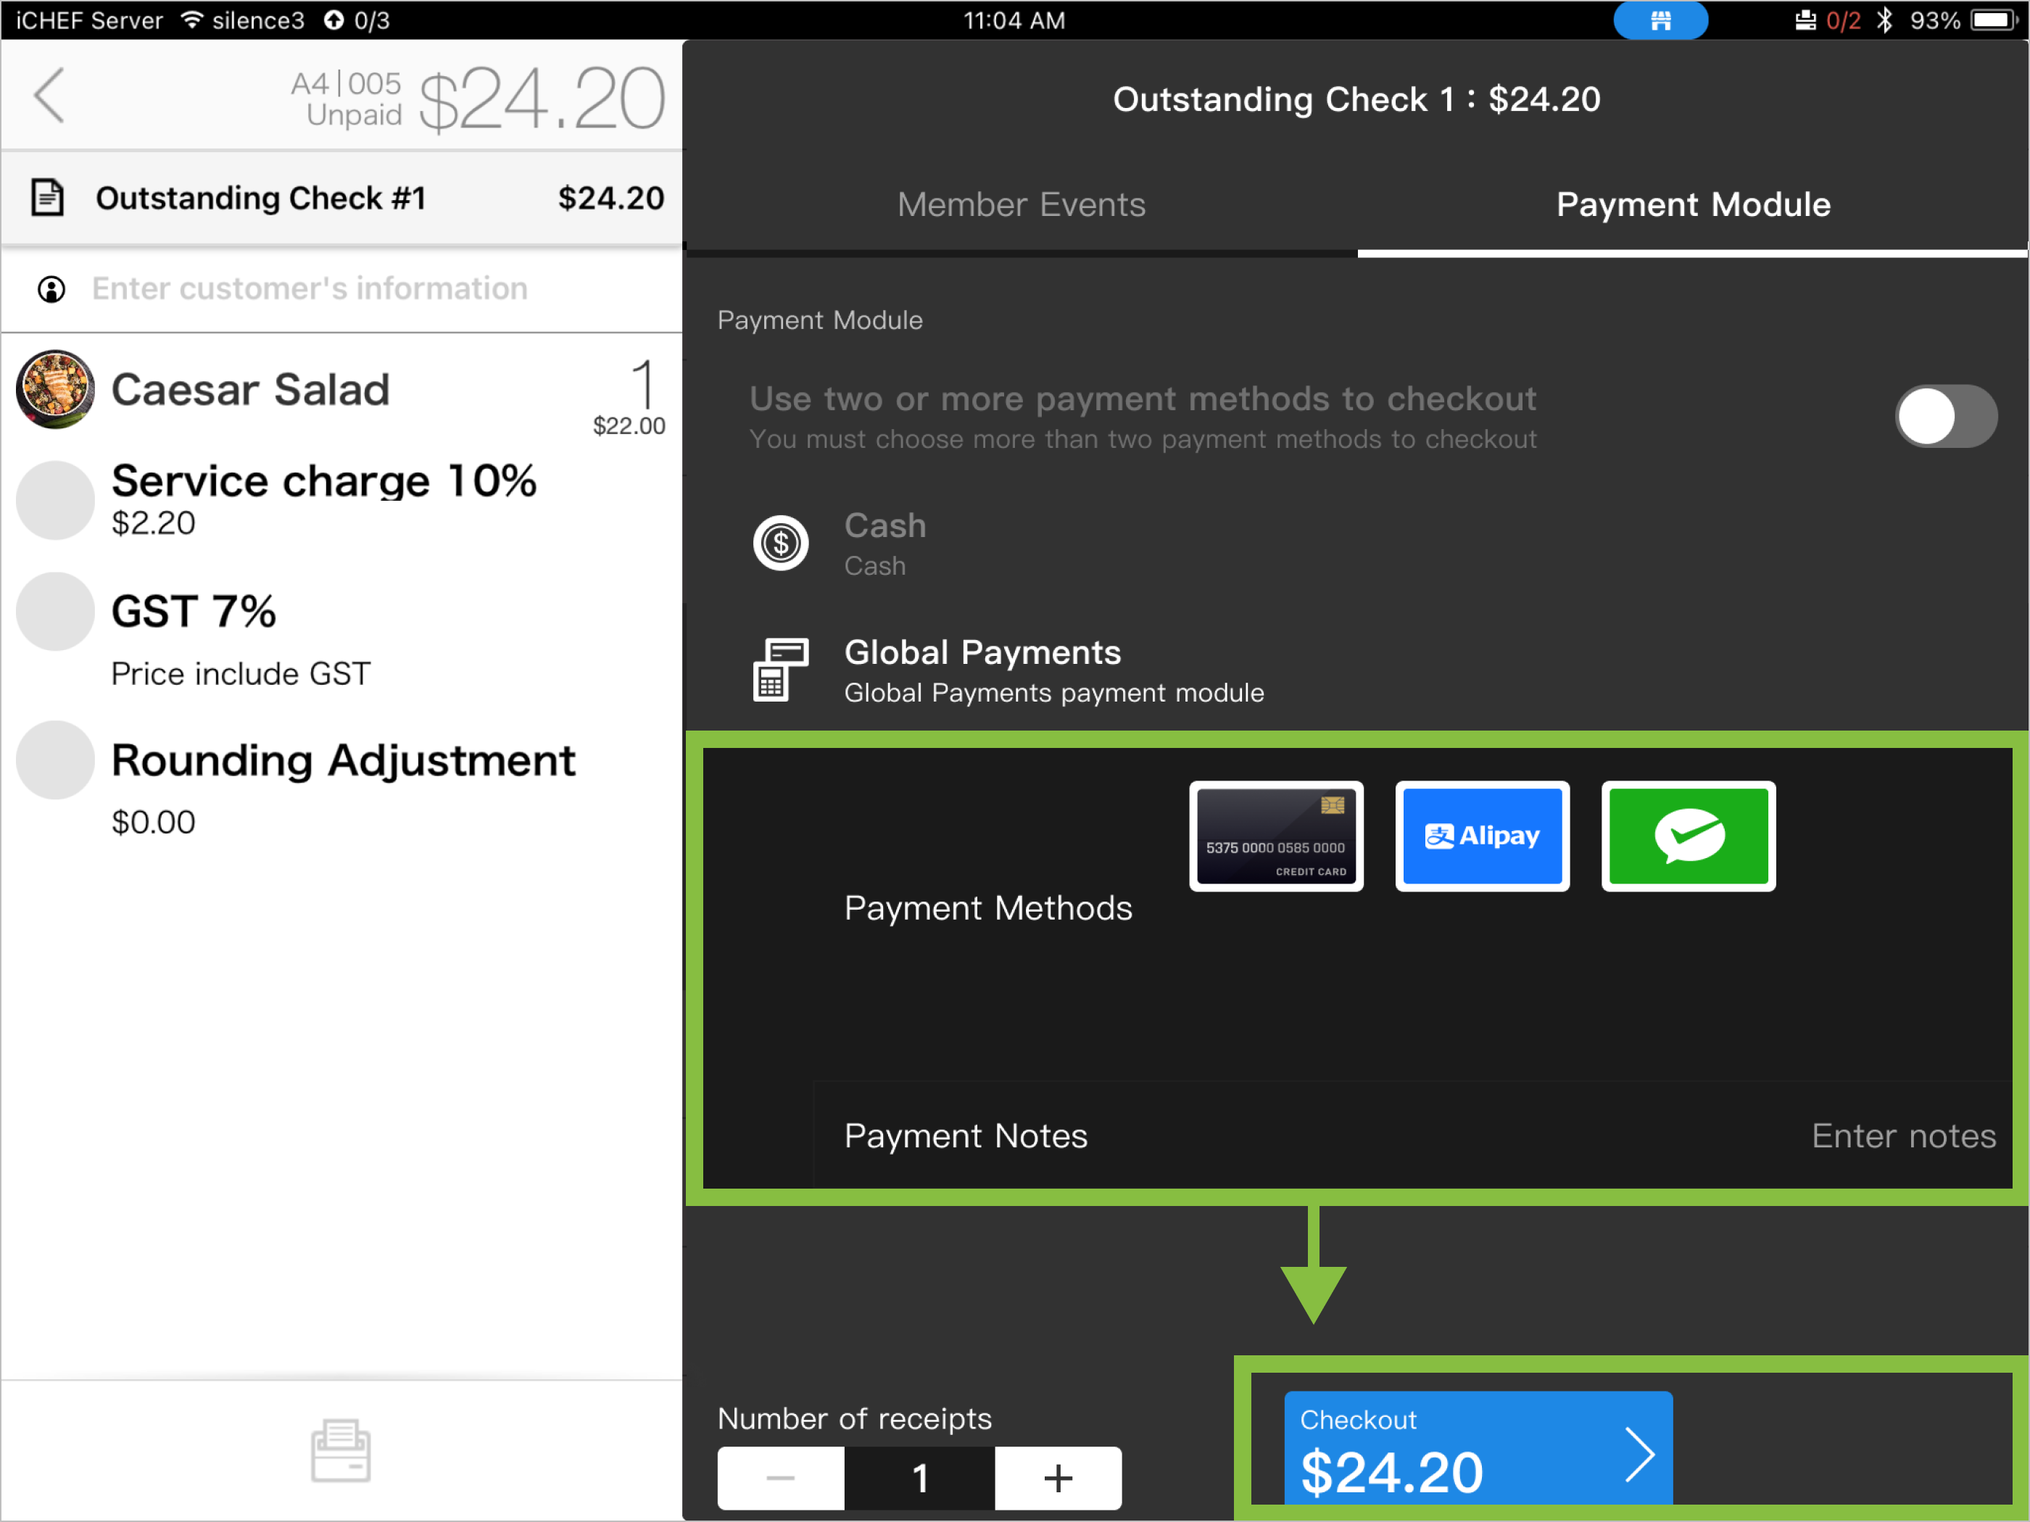The height and width of the screenshot is (1522, 2030).
Task: Tap the back arrow icon
Action: click(x=49, y=96)
